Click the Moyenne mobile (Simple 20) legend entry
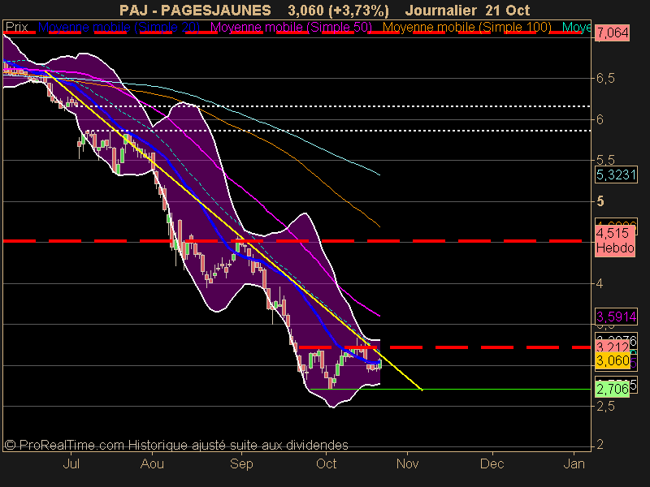Screen dimensions: 650x487 point(119,28)
